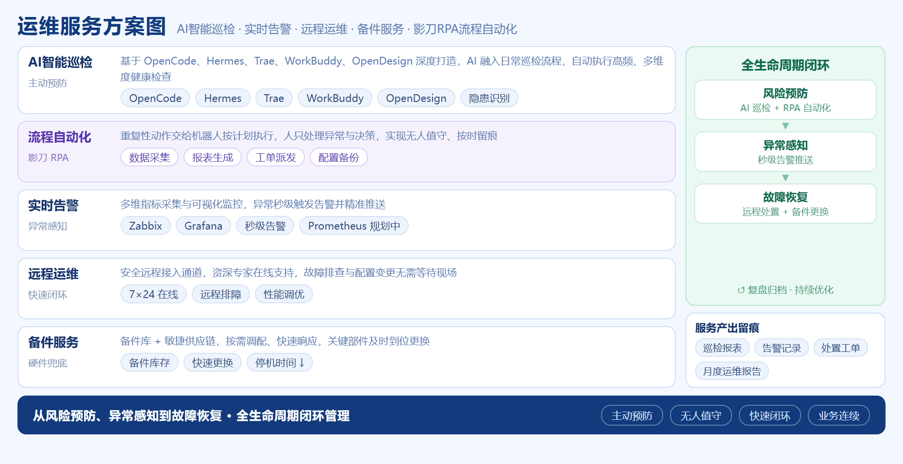
Task: Click the 巡检报表 tag
Action: (722, 348)
